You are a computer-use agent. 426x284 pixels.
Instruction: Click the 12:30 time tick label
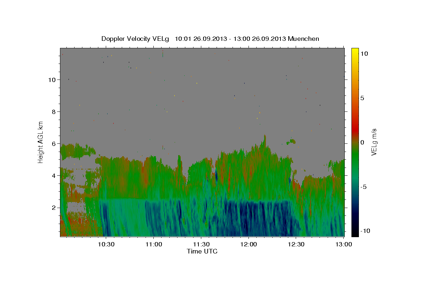click(296, 245)
